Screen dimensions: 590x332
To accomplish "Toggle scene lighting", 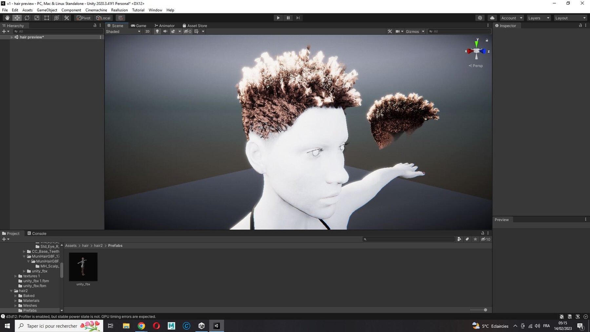I will coord(157,31).
